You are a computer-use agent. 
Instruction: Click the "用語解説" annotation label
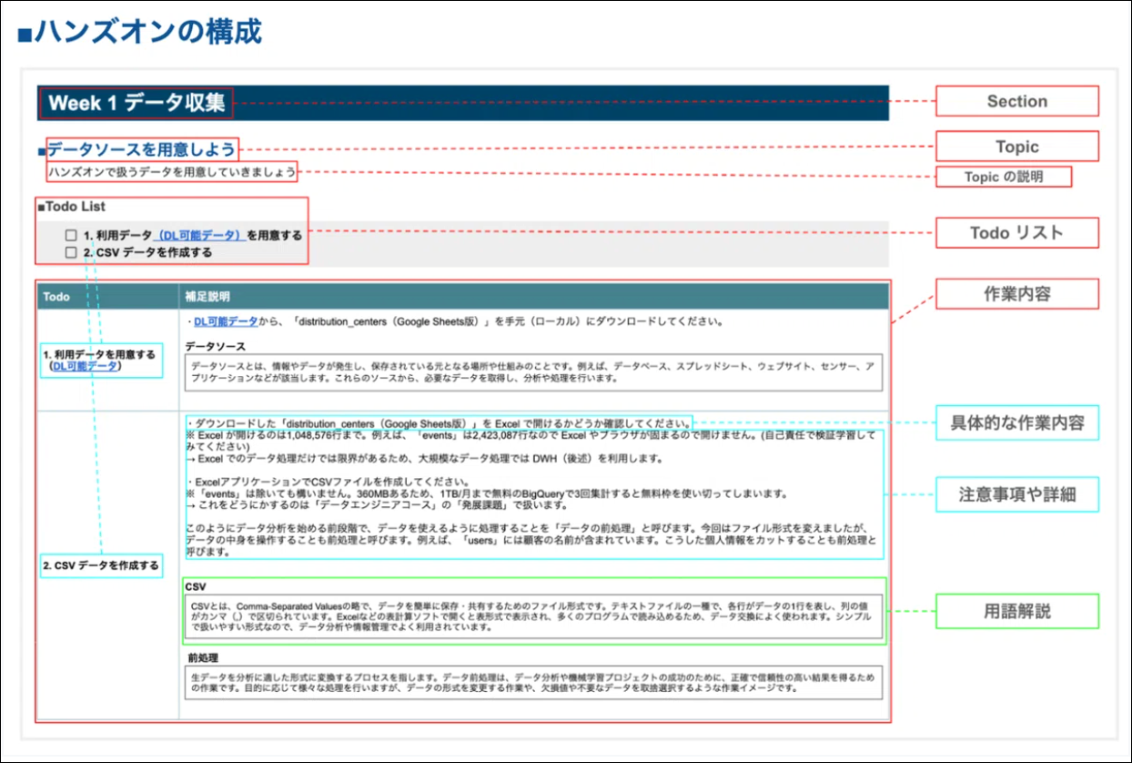[x=1016, y=612]
